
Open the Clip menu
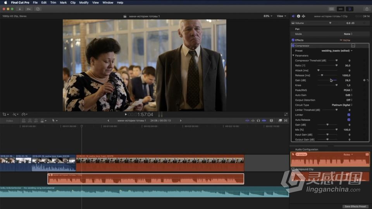(x=73, y=3)
